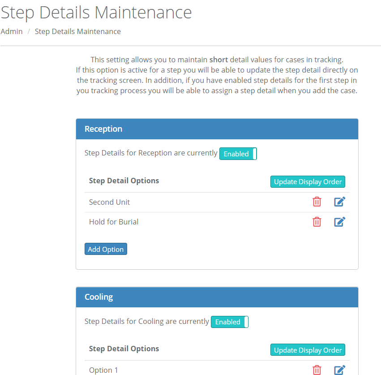Image resolution: width=381 pixels, height=375 pixels.
Task: Disable step details for Reception
Action: pos(238,154)
